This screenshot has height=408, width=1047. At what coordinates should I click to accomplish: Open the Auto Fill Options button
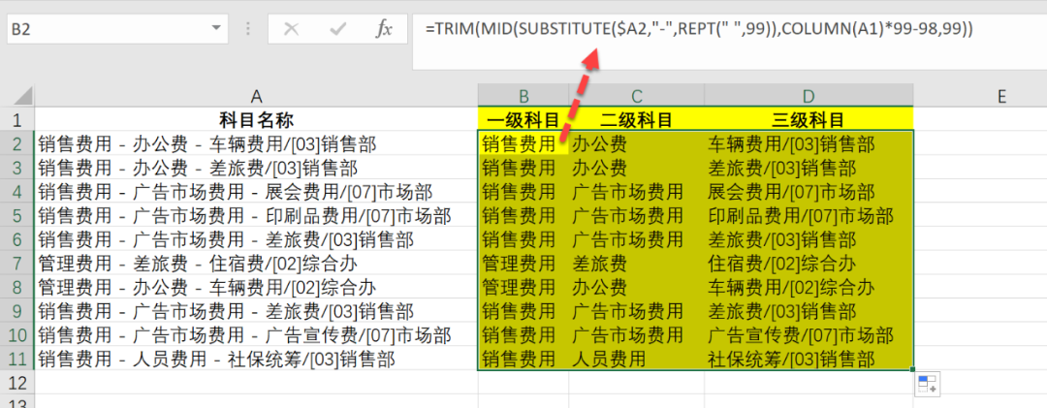click(x=928, y=384)
